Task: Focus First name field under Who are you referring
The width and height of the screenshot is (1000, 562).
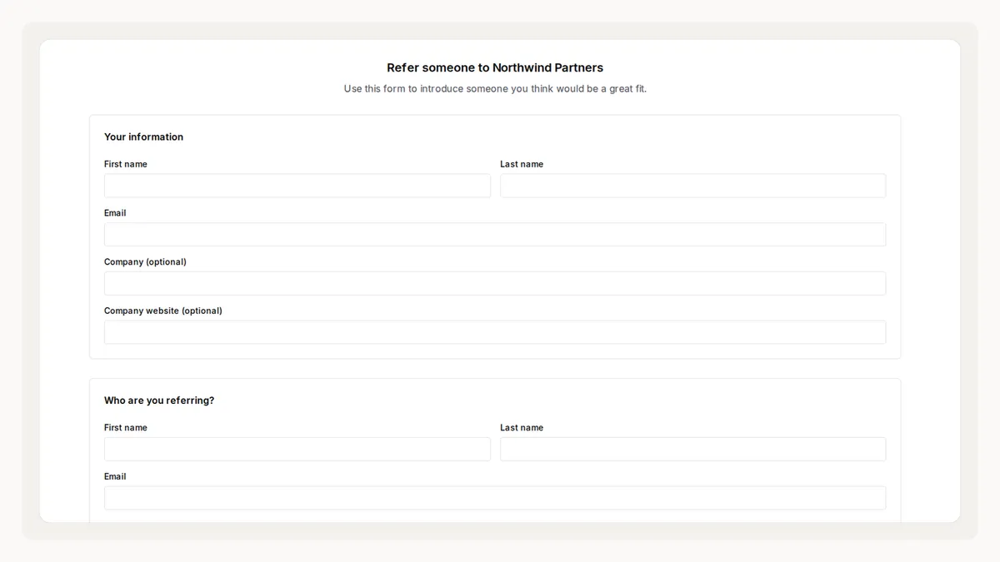Action: [x=297, y=449]
